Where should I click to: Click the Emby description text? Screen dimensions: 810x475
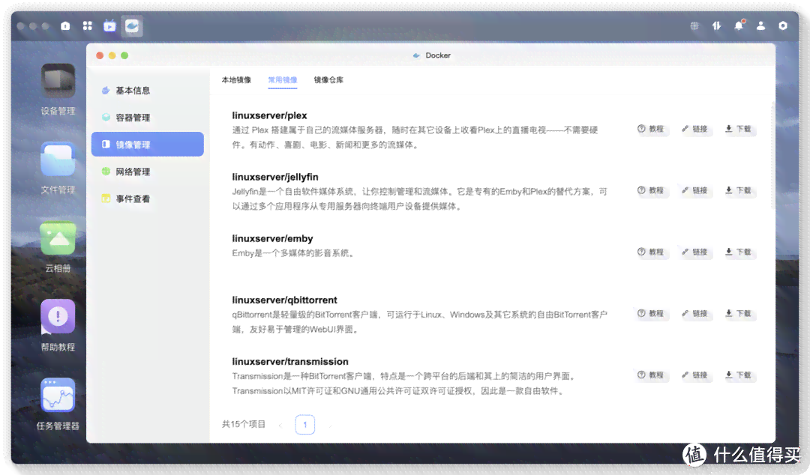[x=293, y=253]
